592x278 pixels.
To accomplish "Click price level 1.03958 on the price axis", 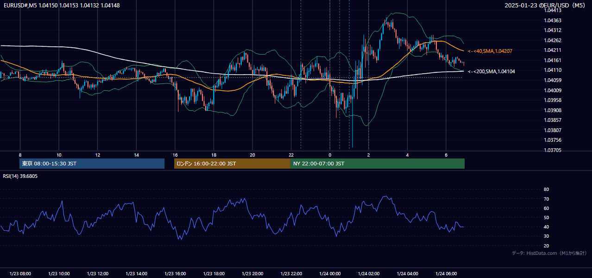I will 552,100.
